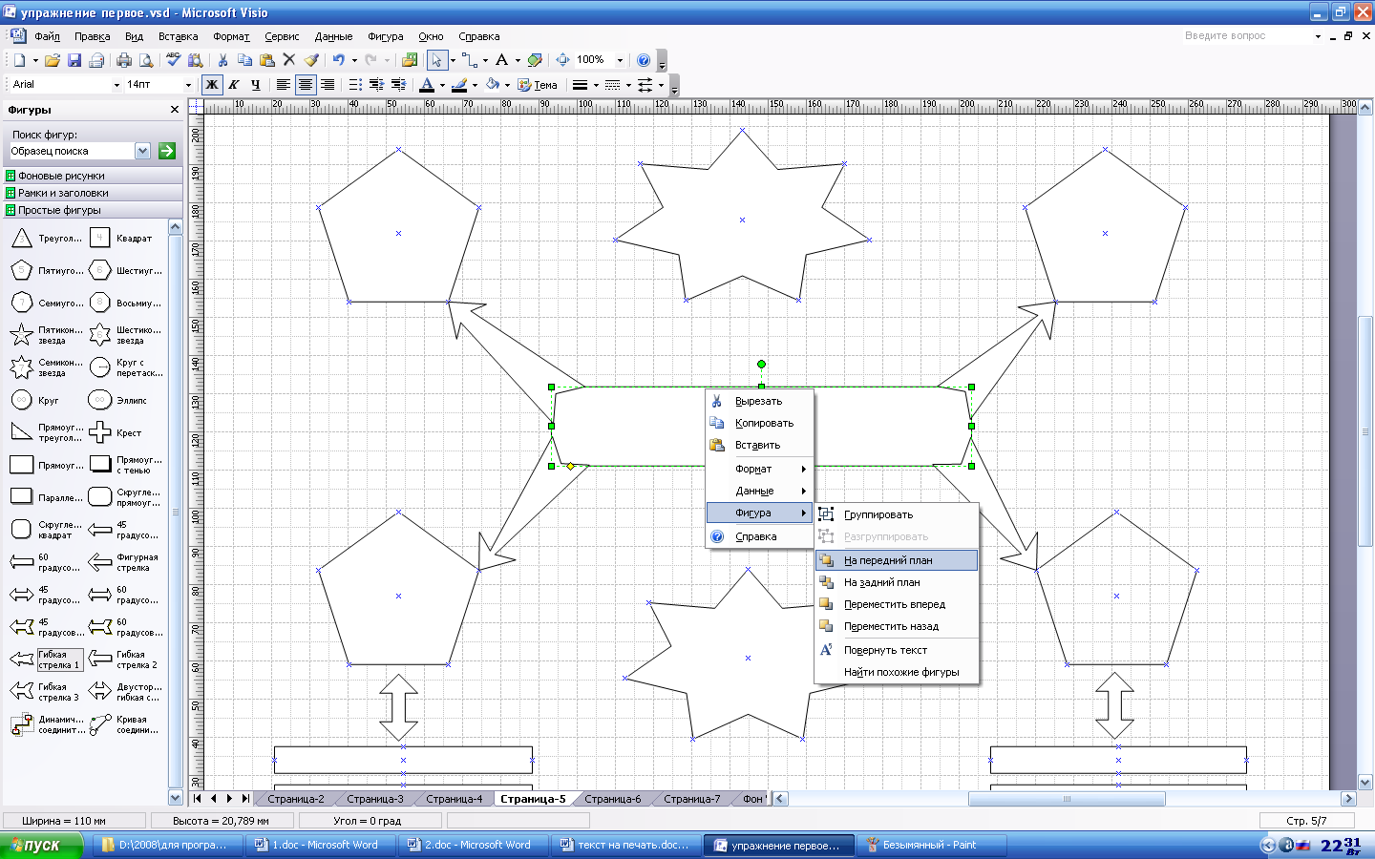The image size is (1375, 859).
Task: Open the Shapes window icon in toolbar
Action: point(409,60)
